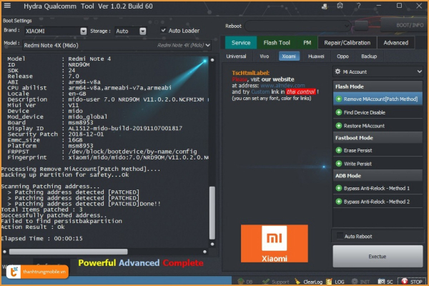Click the BOOT/INFO button
Image resolution: width=429 pixels, height=286 pixels.
(408, 26)
